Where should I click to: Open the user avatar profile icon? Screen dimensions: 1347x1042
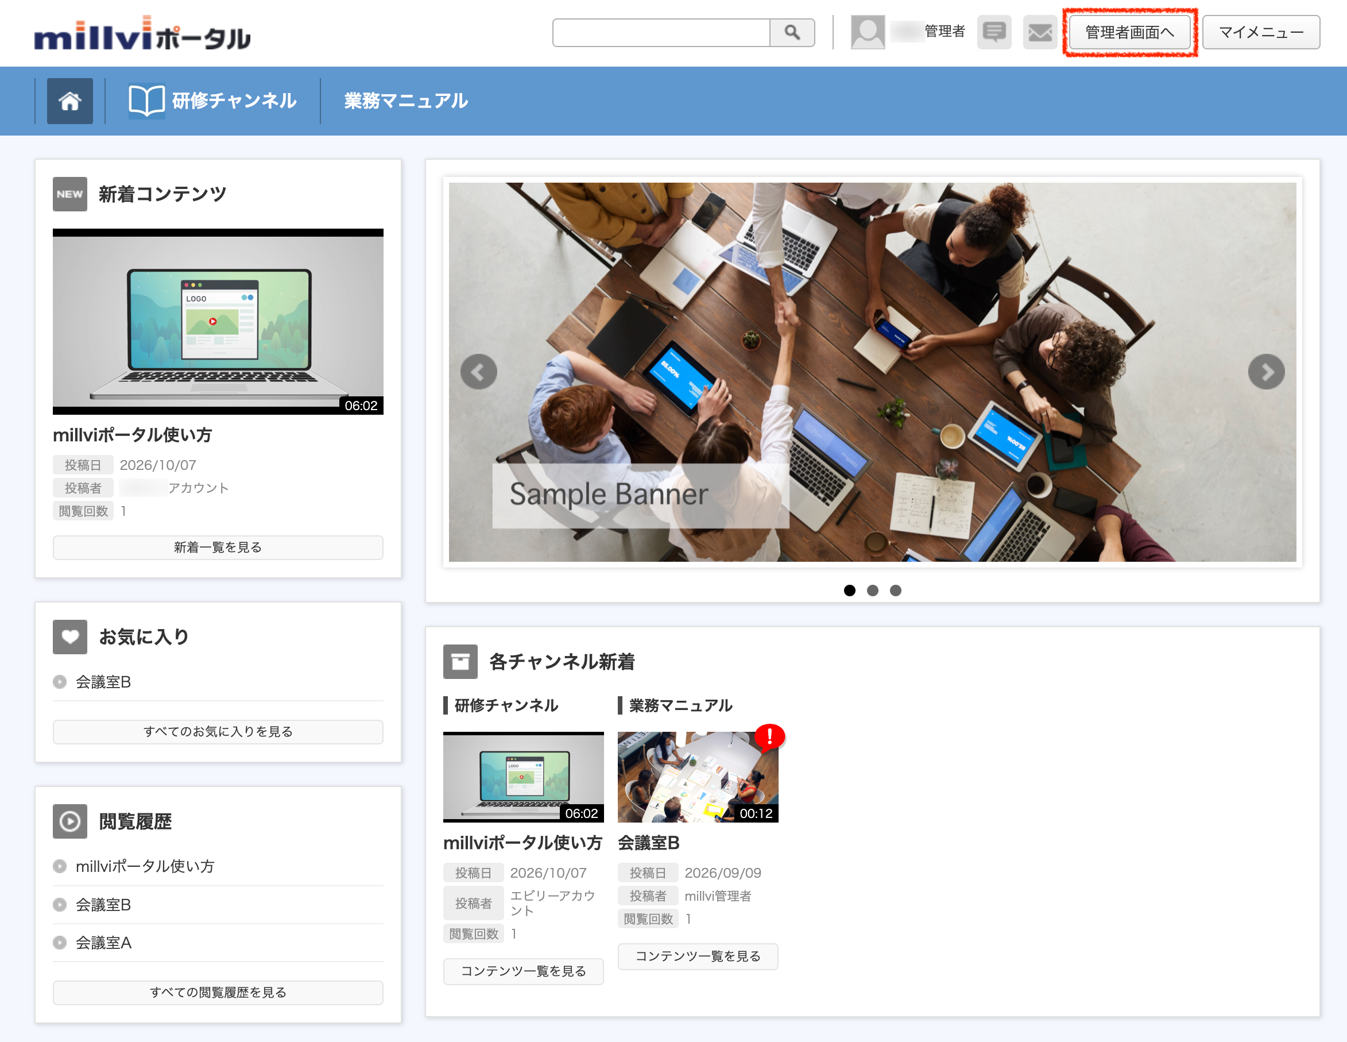pyautogui.click(x=868, y=32)
